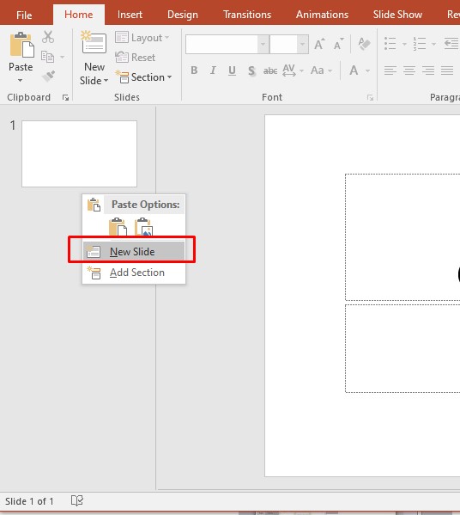Open Bullets dropdown arrow
The height and width of the screenshot is (515, 460).
coord(404,44)
